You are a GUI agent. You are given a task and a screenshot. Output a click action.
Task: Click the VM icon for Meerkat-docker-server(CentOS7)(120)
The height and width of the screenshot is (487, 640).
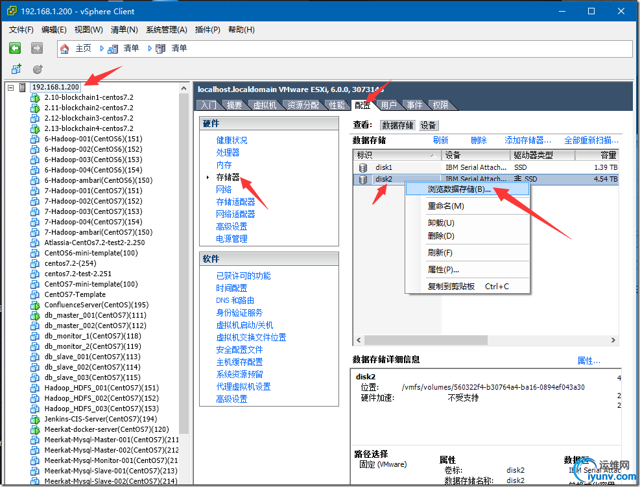pyautogui.click(x=35, y=430)
